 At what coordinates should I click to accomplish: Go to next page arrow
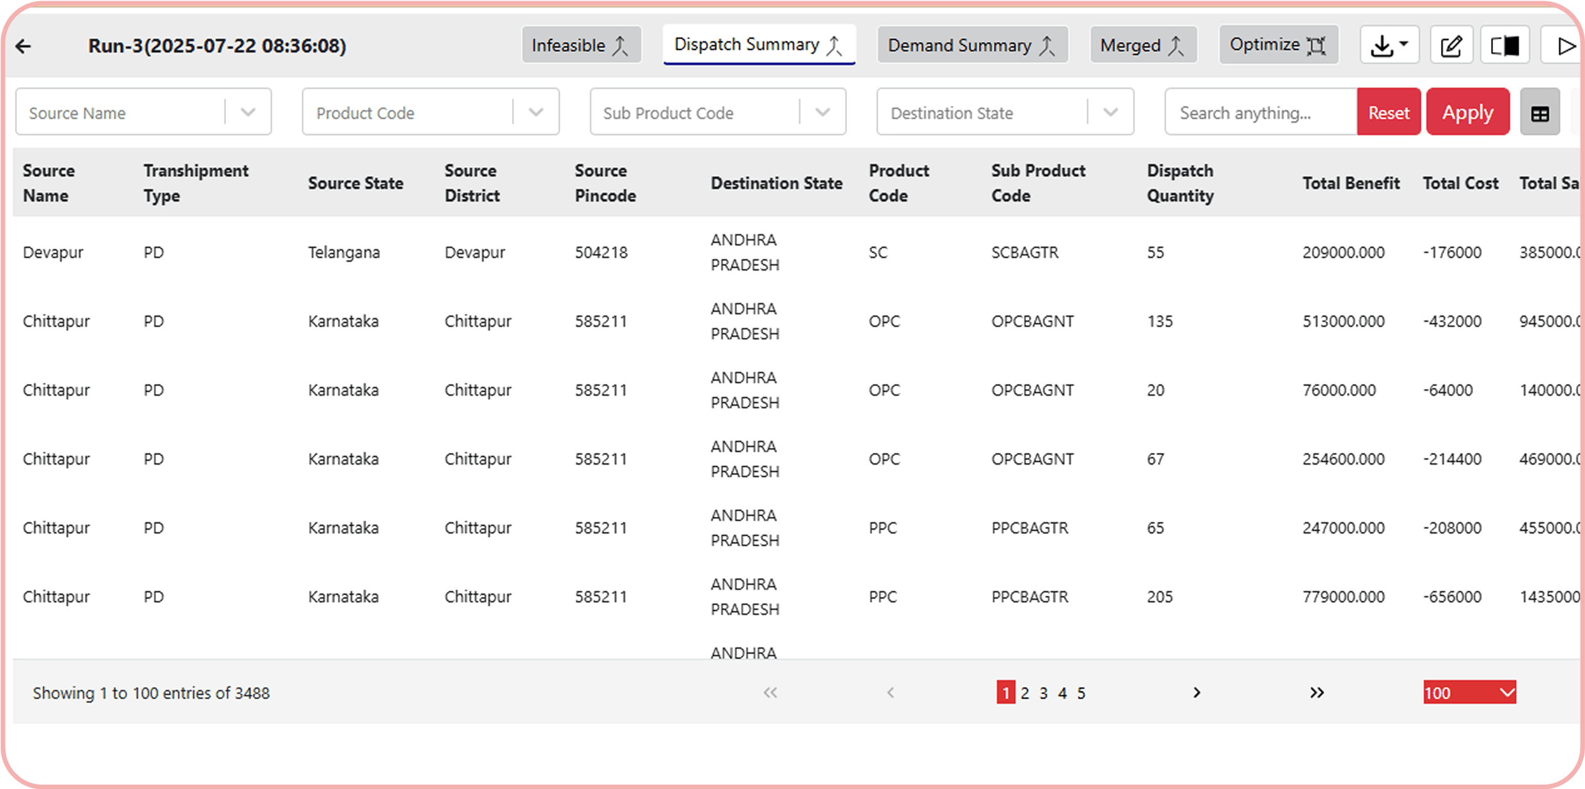[x=1196, y=693]
